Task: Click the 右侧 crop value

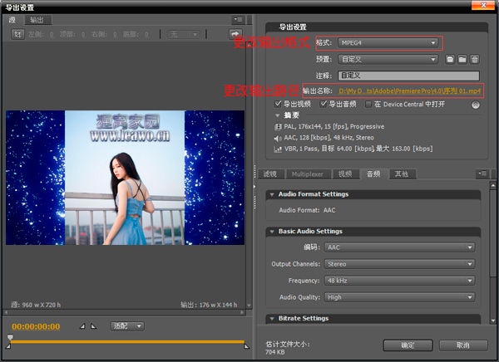Action: point(115,34)
